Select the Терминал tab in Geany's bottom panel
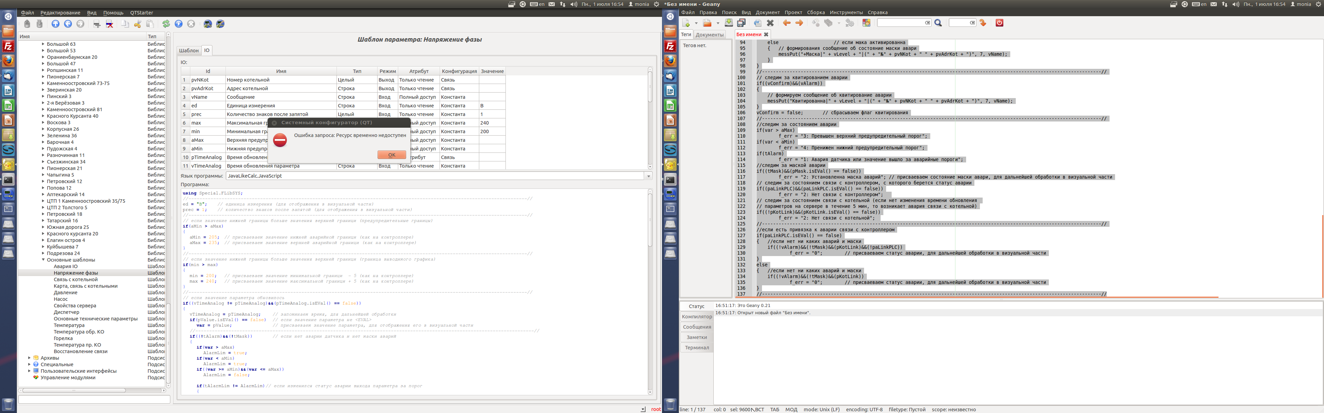Image resolution: width=1324 pixels, height=413 pixels. pos(696,348)
